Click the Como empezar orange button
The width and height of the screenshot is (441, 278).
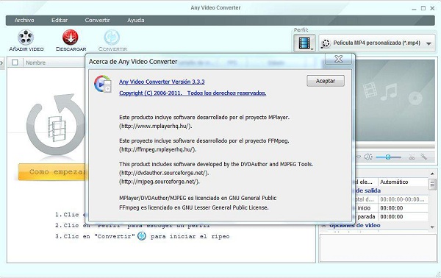(x=53, y=172)
